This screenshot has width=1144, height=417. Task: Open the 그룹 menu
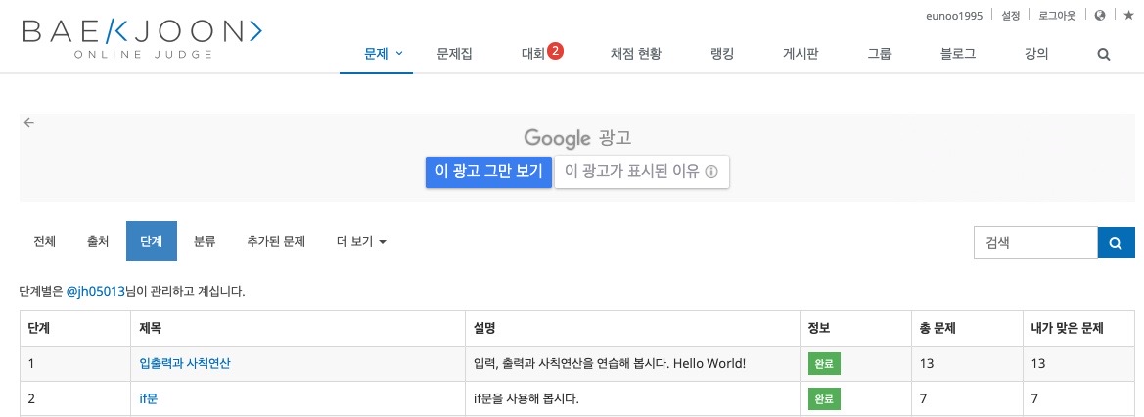tap(879, 53)
